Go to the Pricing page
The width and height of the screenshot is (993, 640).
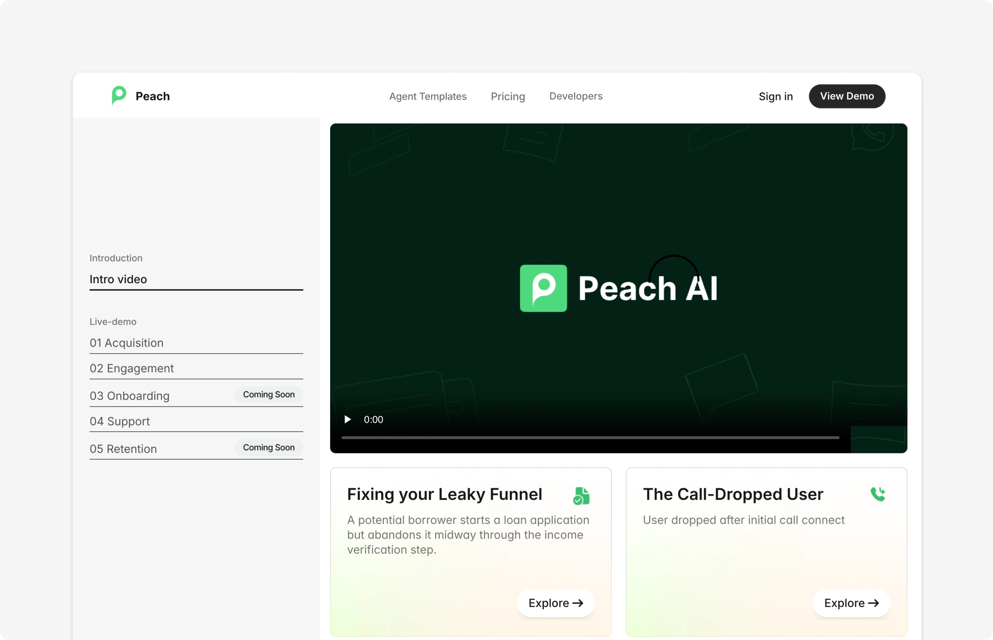508,96
